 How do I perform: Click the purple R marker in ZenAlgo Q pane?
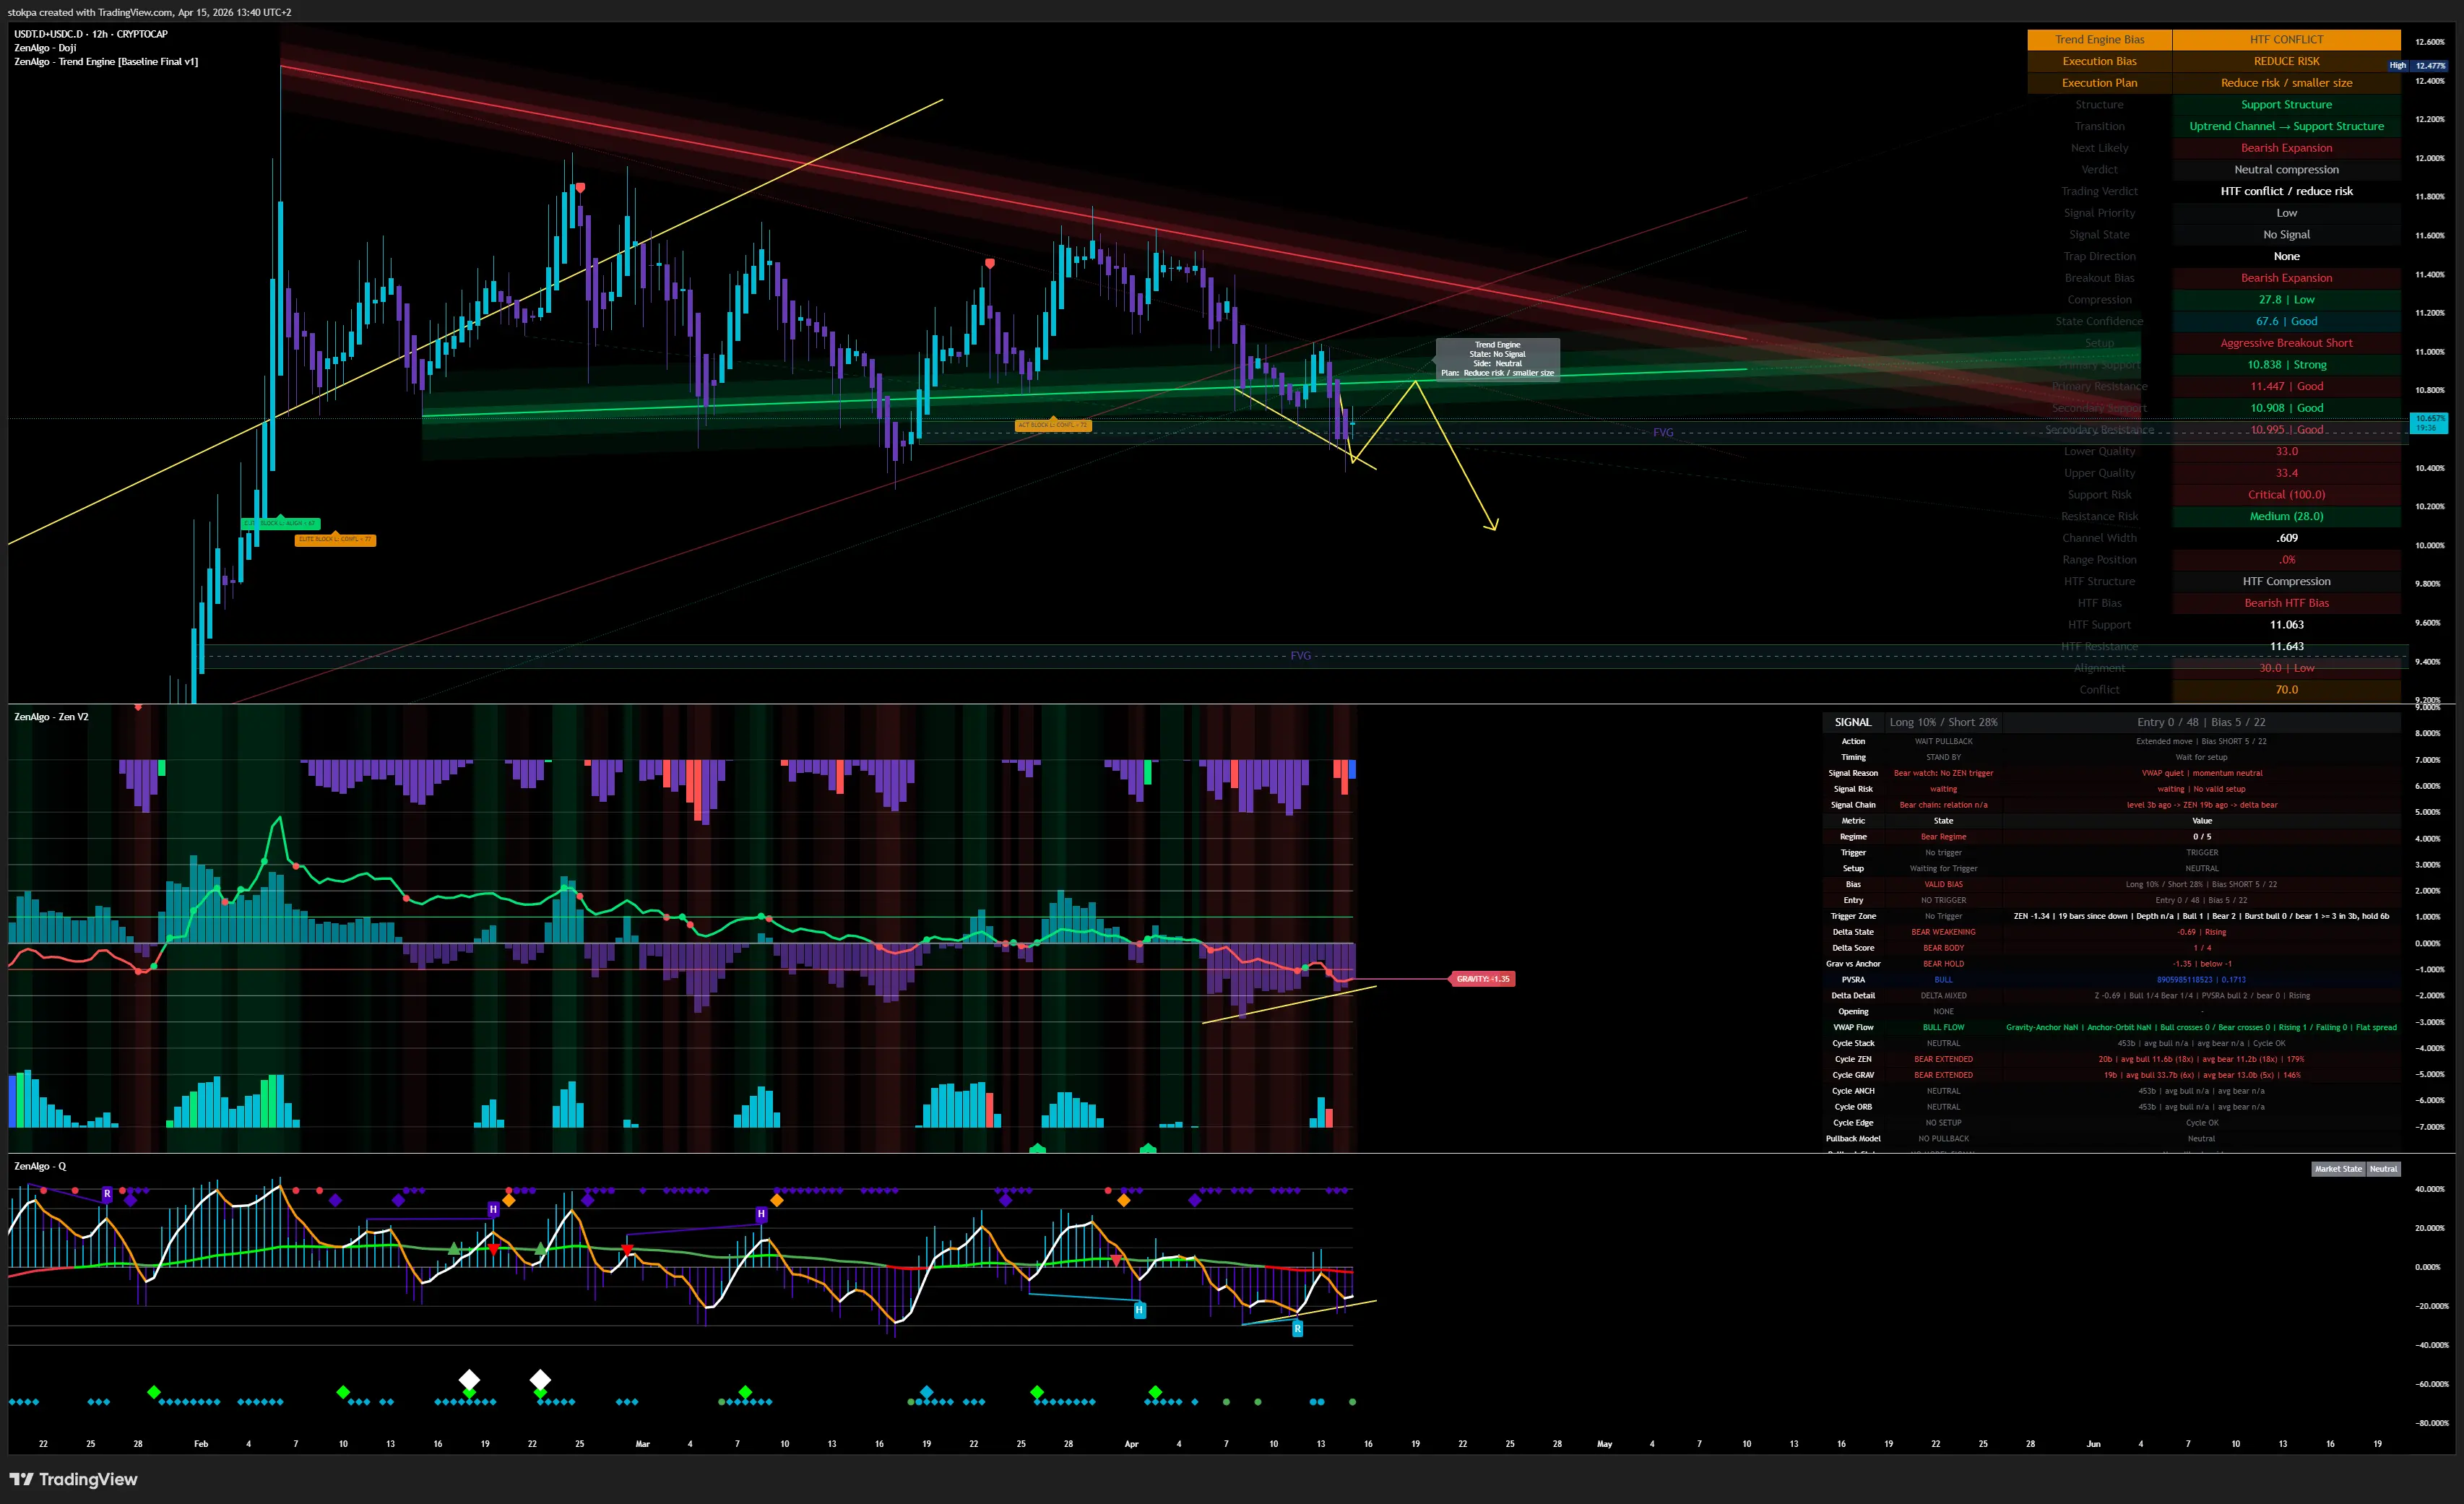107,1194
